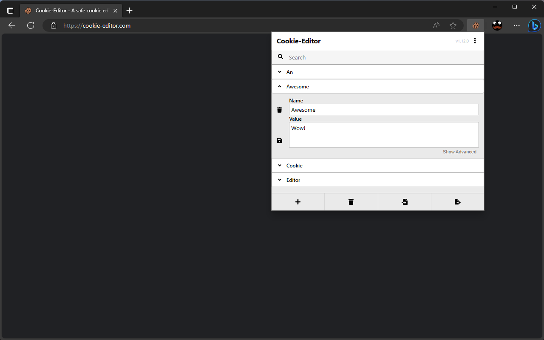The image size is (544, 340).
Task: Refresh the current page
Action: 31,25
